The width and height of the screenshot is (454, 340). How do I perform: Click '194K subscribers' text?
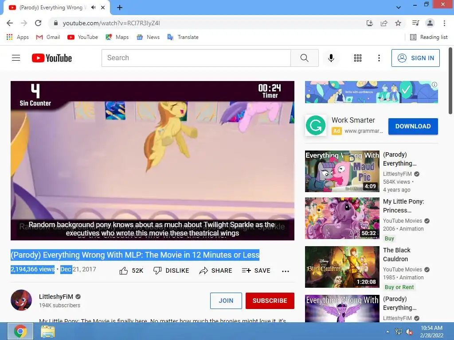tap(60, 305)
